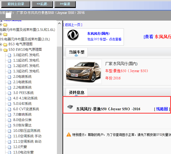Click the warning triangle icon near 特别提示
The height and width of the screenshot is (154, 171).
pyautogui.click(x=69, y=135)
